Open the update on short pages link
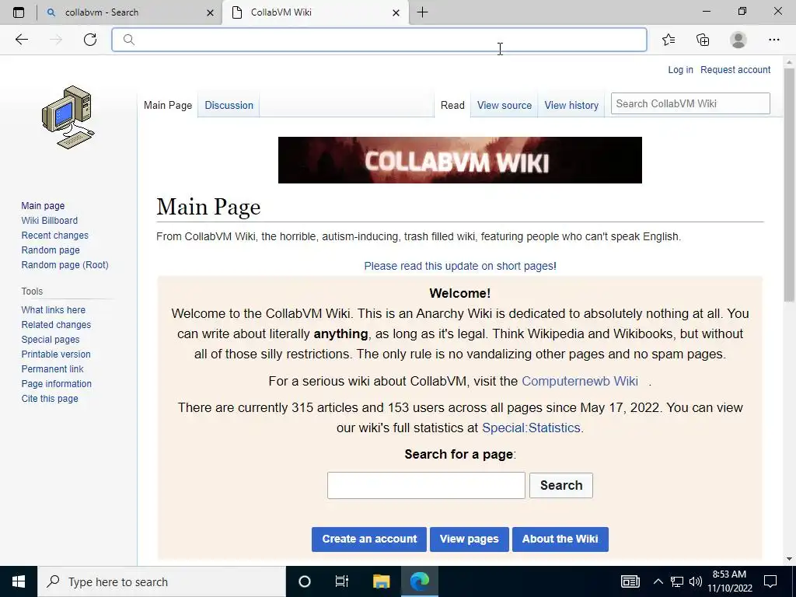 460,266
